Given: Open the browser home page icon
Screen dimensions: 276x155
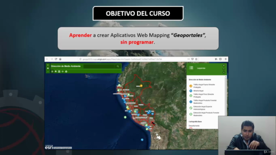Looking at the screenshot, I should pos(60,59).
